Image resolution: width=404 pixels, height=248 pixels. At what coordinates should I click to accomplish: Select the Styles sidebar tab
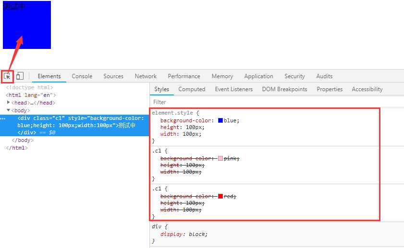[161, 89]
